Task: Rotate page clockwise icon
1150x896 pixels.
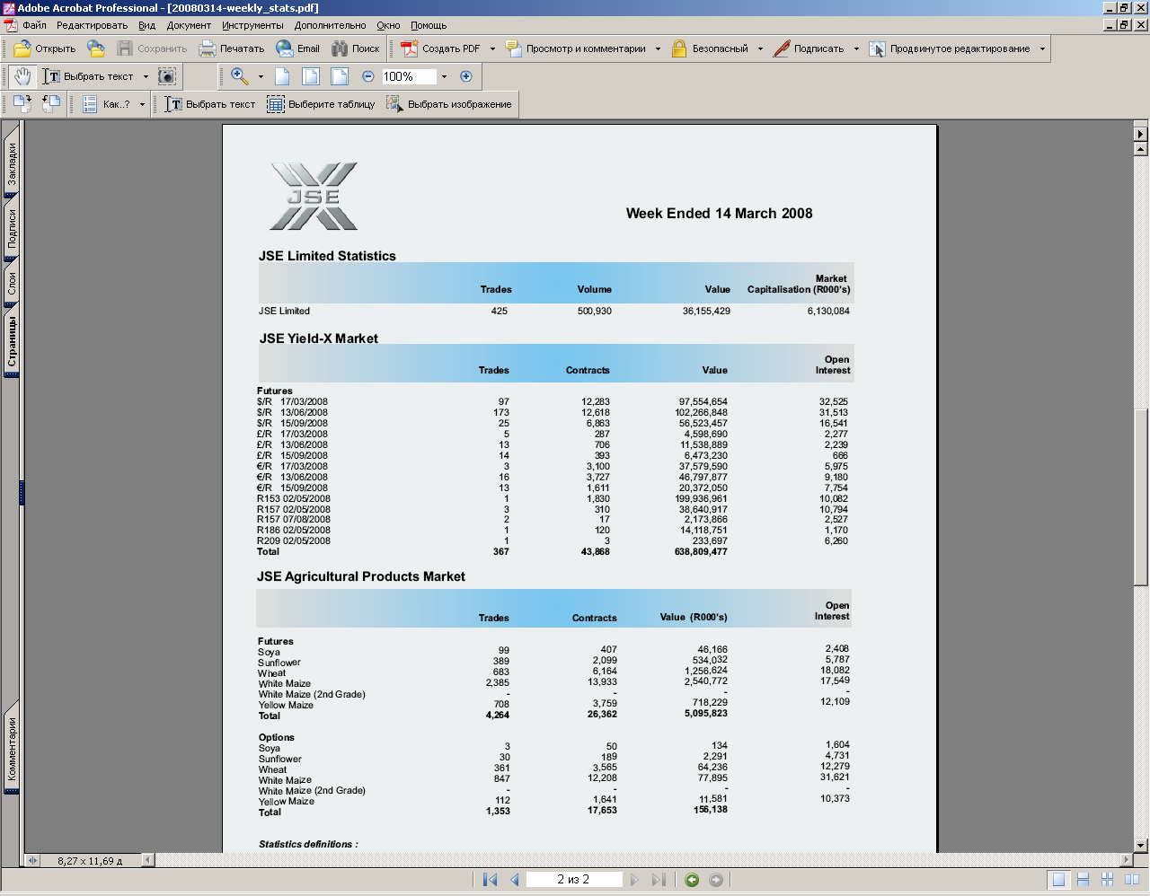Action: coord(22,104)
